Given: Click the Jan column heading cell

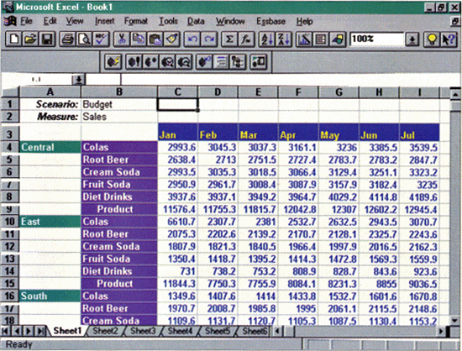Looking at the screenshot, I should (178, 133).
